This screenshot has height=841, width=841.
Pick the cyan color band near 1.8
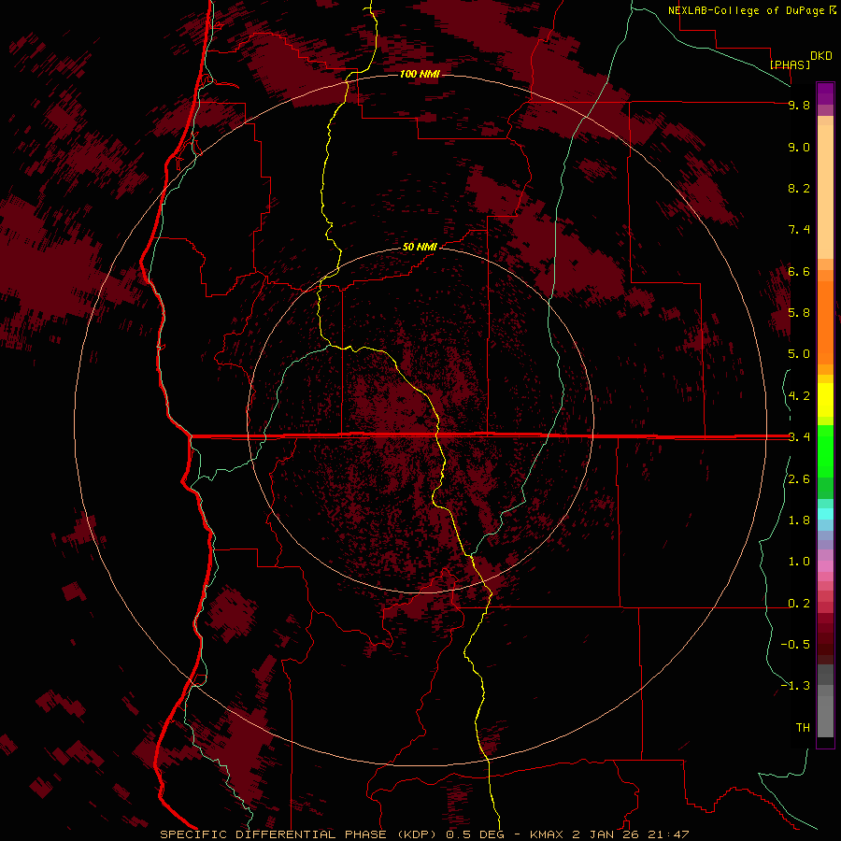pos(825,514)
